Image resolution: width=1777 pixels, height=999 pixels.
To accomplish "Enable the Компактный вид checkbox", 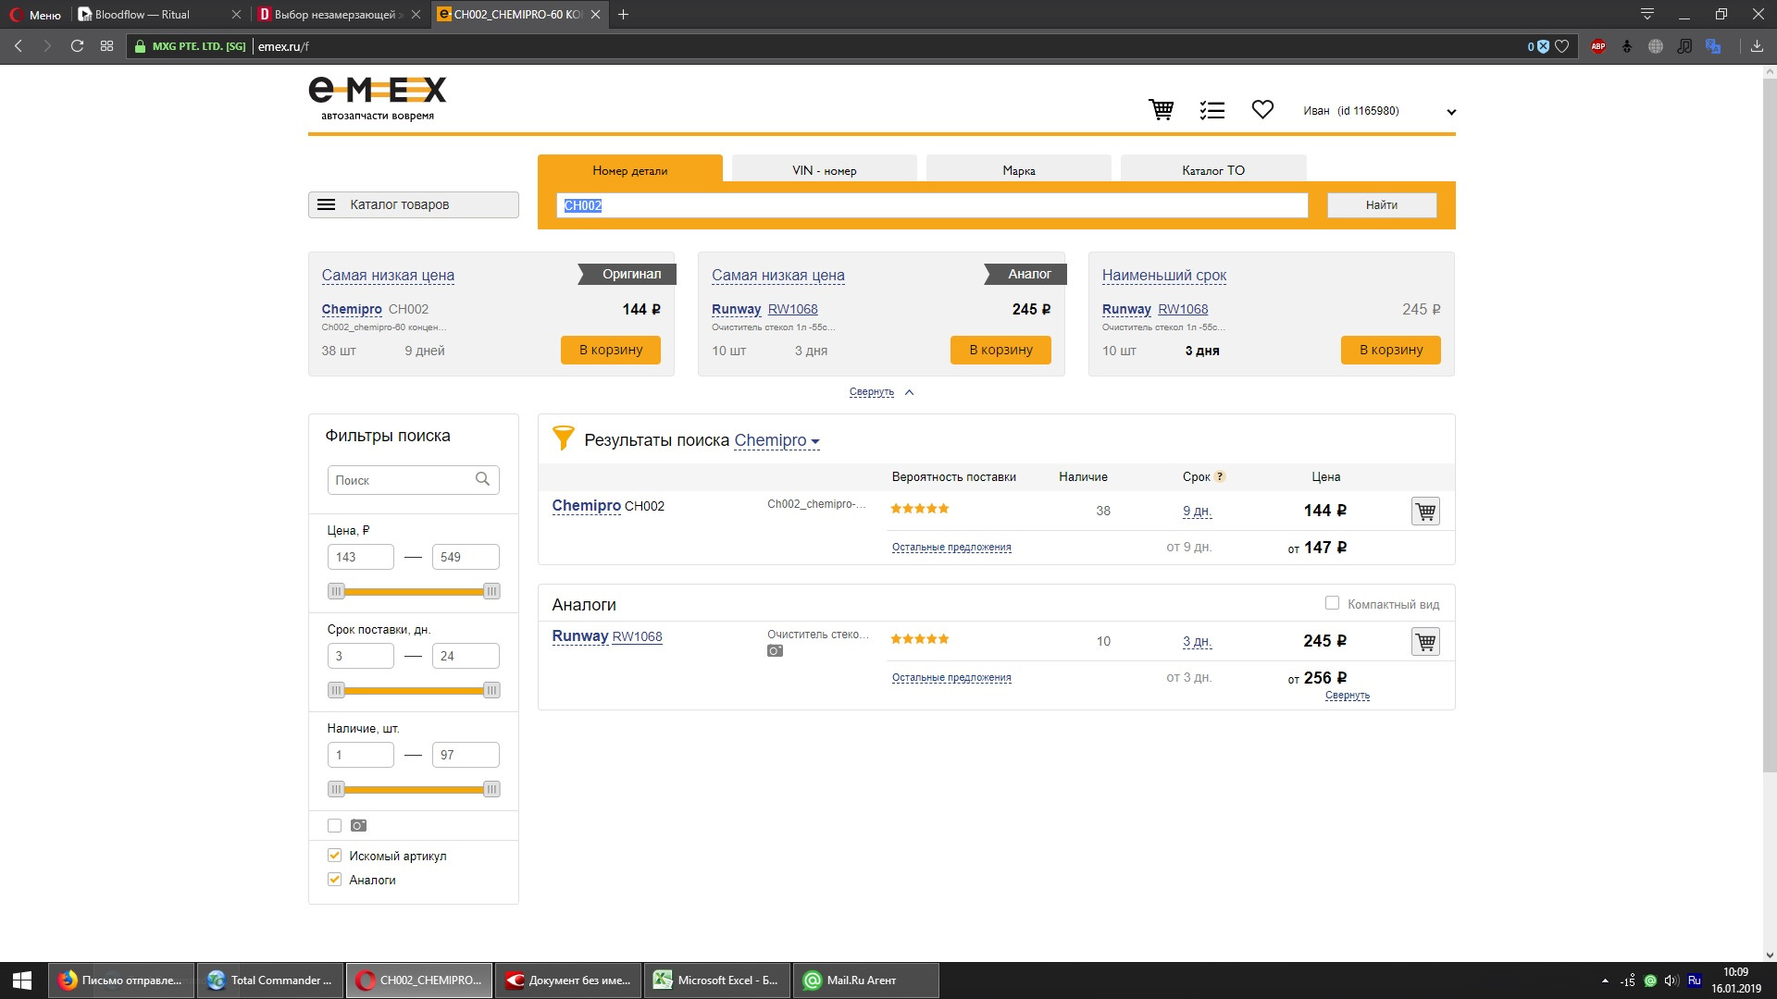I will point(1332,603).
